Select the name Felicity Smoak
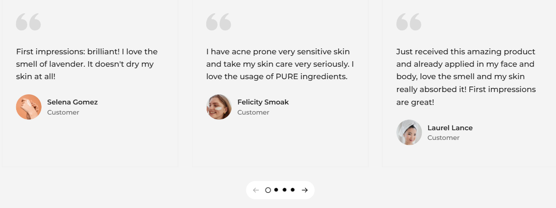The height and width of the screenshot is (208, 556). click(x=263, y=102)
